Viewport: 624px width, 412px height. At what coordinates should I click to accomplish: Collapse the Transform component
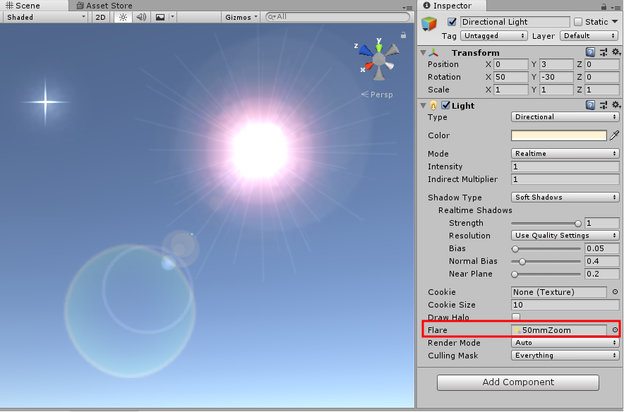423,53
